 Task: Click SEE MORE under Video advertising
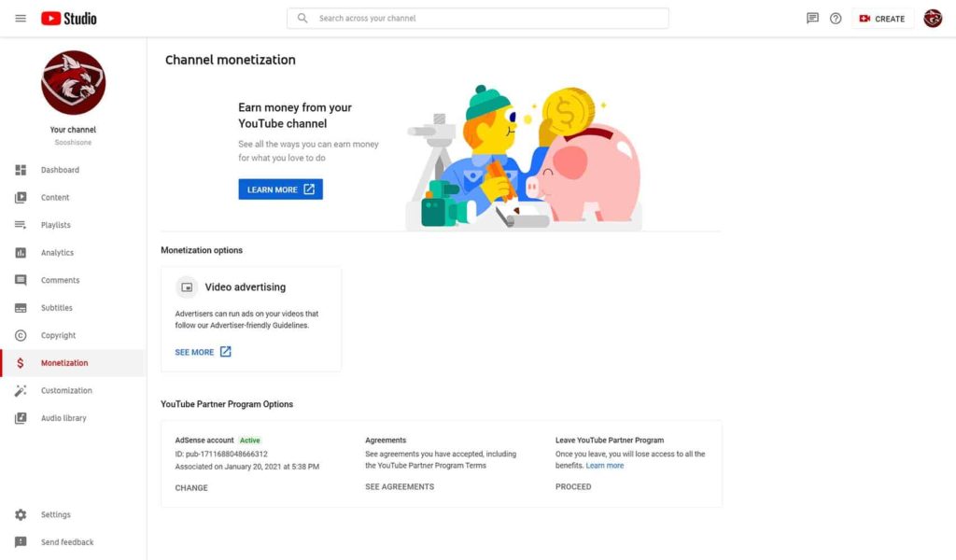194,352
